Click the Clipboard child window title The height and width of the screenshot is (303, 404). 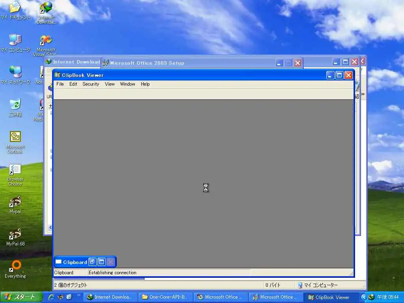point(75,262)
